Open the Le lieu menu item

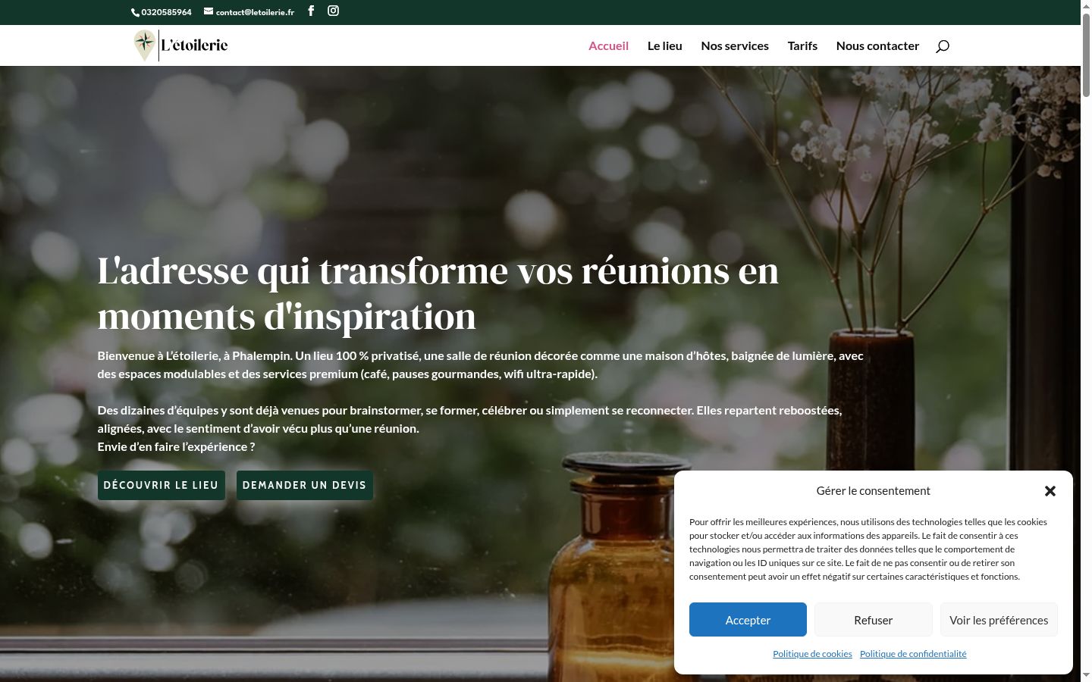pos(665,45)
